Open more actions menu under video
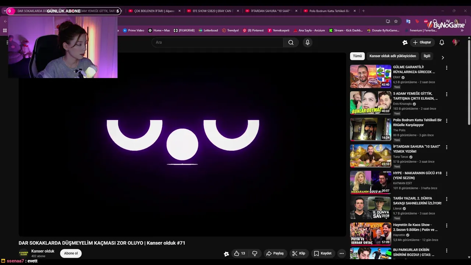The width and height of the screenshot is (471, 265). 341,253
